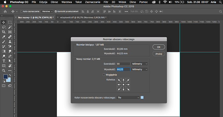223x117 pixels.
Task: Open the Plik menu
Action: tap(34, 2)
